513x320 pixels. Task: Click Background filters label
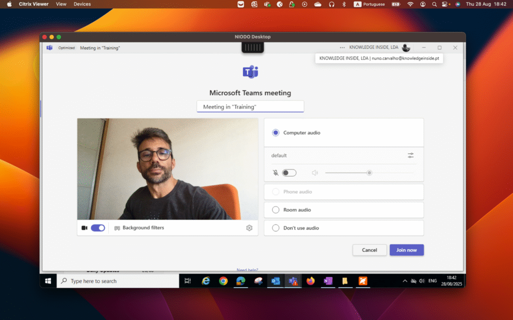pyautogui.click(x=143, y=228)
